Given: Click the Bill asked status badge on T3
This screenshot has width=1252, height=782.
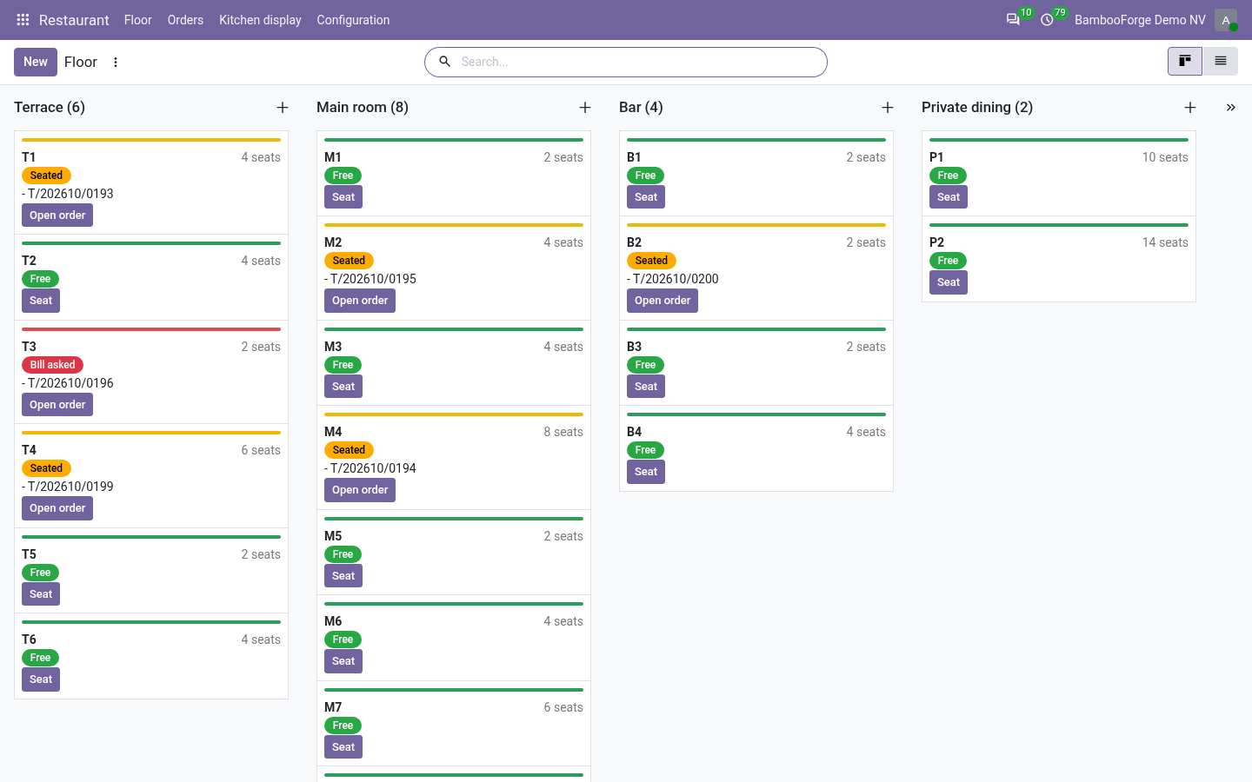Looking at the screenshot, I should pyautogui.click(x=52, y=365).
